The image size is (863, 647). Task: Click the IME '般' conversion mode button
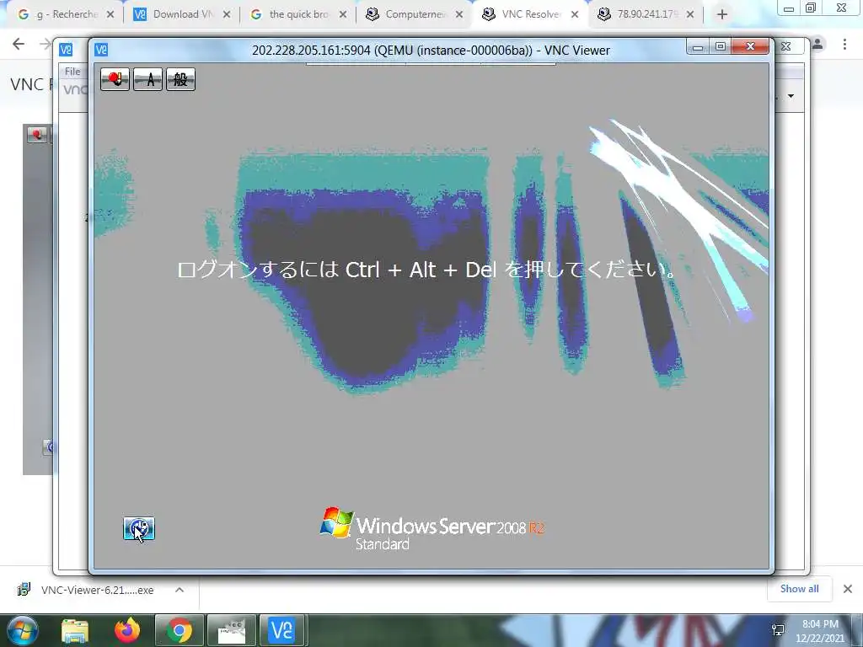(x=180, y=79)
